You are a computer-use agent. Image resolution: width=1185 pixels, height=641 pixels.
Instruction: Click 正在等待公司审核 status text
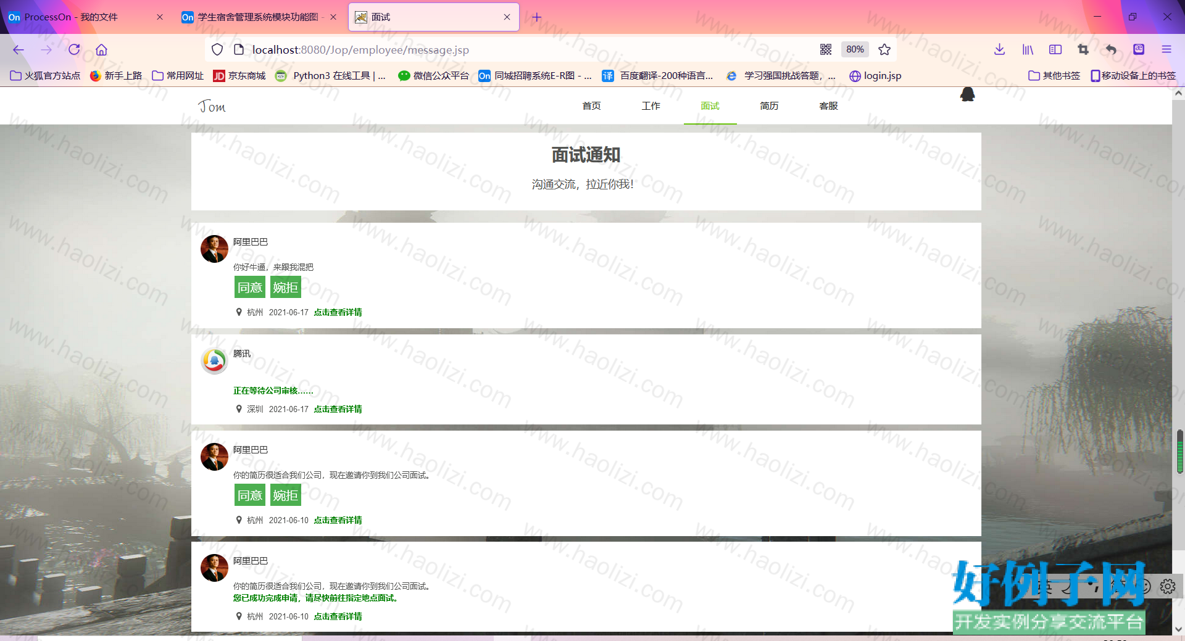pyautogui.click(x=273, y=391)
